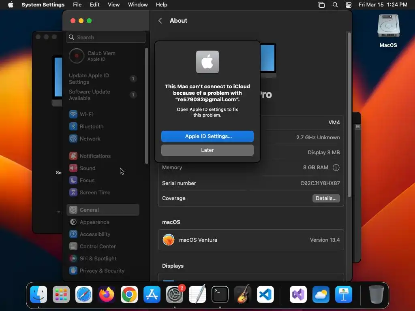Image resolution: width=415 pixels, height=311 pixels.
Task: Open the Help menu
Action: pyautogui.click(x=161, y=5)
